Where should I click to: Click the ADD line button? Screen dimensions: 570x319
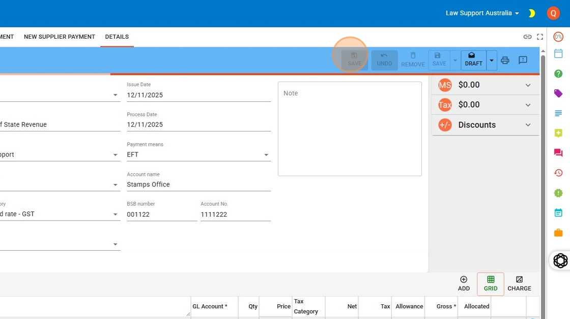pyautogui.click(x=464, y=284)
